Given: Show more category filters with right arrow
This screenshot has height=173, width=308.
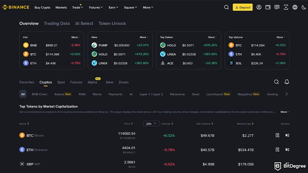Looking at the screenshot, I should 287,94.
